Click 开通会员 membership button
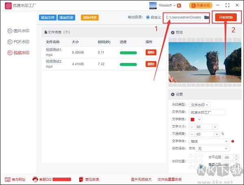The height and width of the screenshot is (185, 244). [200, 5]
